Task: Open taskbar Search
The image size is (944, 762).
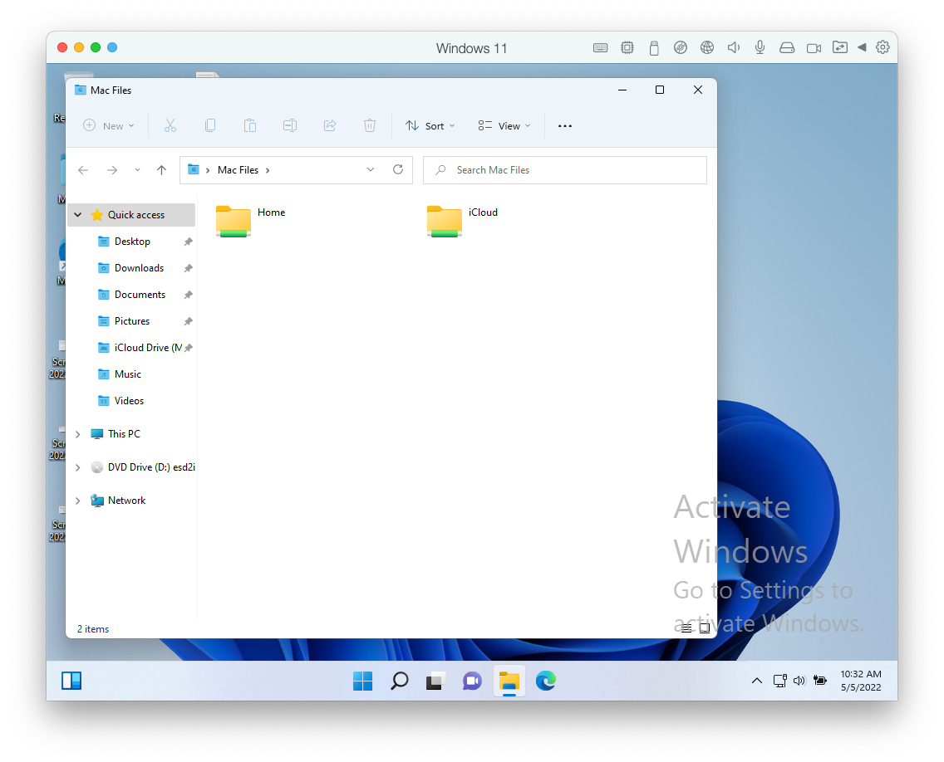Action: click(399, 681)
